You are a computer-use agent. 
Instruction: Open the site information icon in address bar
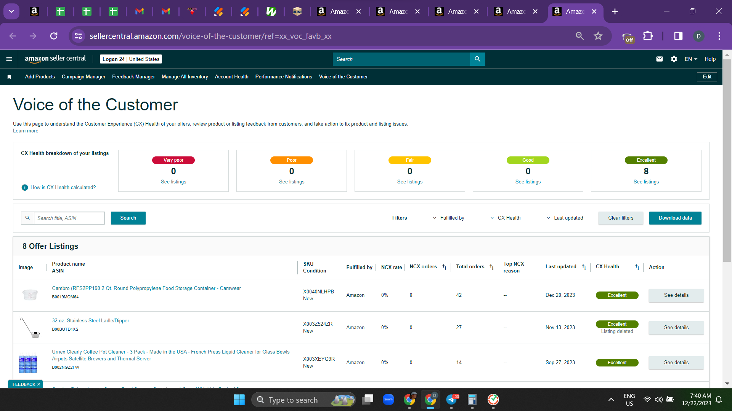pyautogui.click(x=78, y=36)
